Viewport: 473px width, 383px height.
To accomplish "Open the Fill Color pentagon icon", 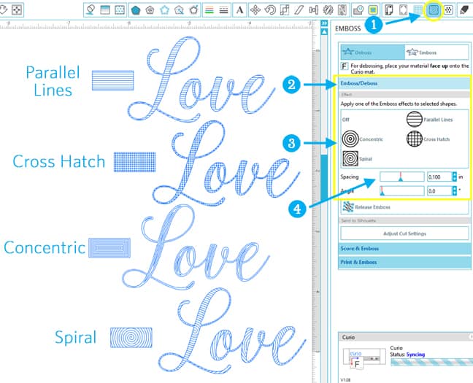I will pos(135,10).
